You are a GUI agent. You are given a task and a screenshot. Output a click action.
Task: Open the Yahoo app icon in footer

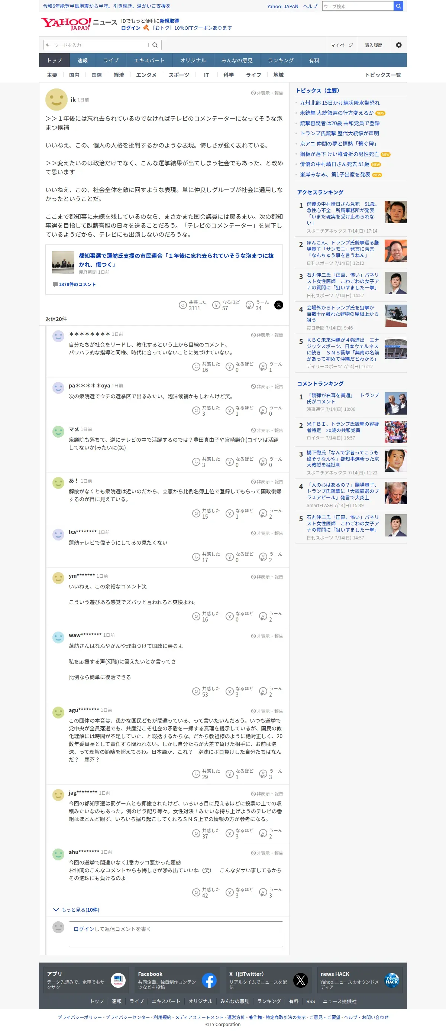click(x=118, y=980)
